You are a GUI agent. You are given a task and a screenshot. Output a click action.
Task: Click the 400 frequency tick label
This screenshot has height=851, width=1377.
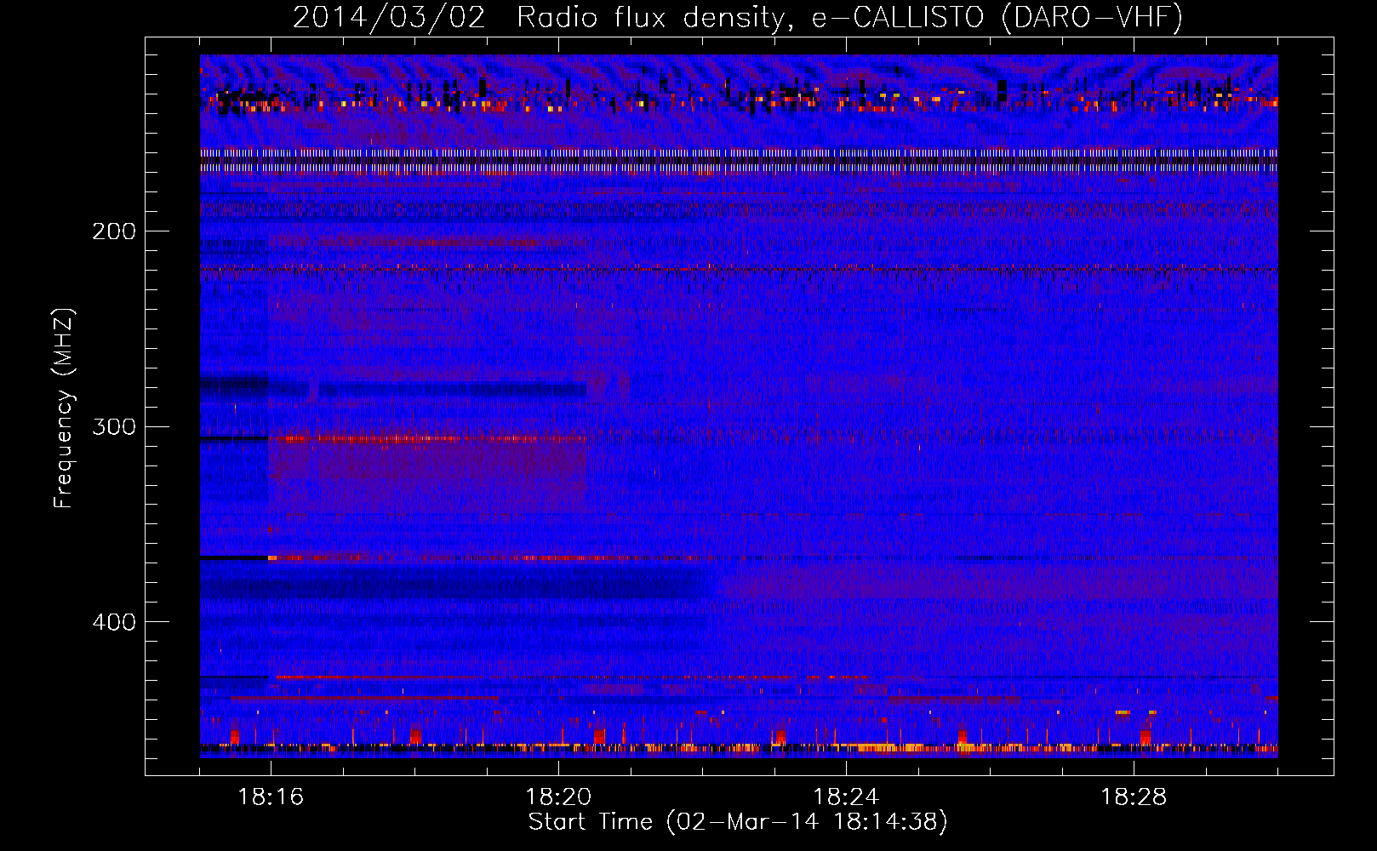114,622
